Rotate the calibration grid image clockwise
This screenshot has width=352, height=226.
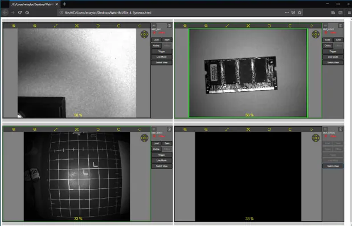click(x=118, y=130)
